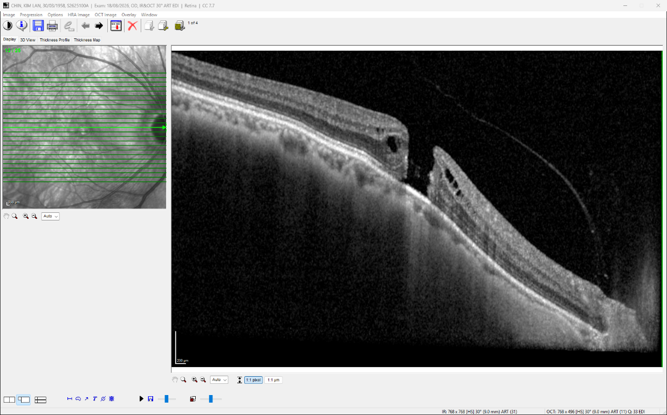Go to next image with right arrow
Viewport: 667px width, 415px height.
click(x=99, y=25)
